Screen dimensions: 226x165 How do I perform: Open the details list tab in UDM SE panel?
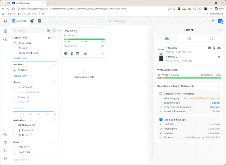[189, 39]
